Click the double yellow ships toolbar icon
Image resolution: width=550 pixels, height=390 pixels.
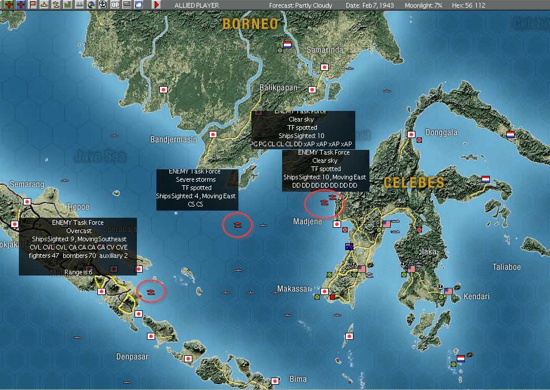[56, 5]
